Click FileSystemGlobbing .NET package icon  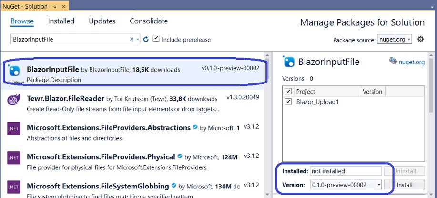point(14,187)
